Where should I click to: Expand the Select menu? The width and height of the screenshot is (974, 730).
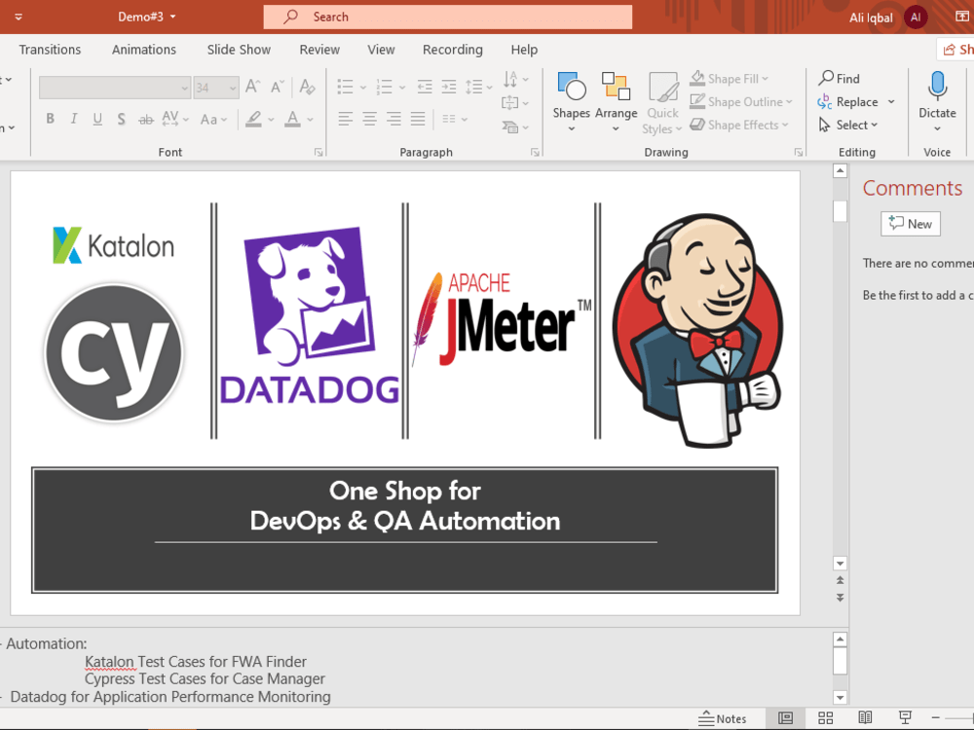(849, 125)
